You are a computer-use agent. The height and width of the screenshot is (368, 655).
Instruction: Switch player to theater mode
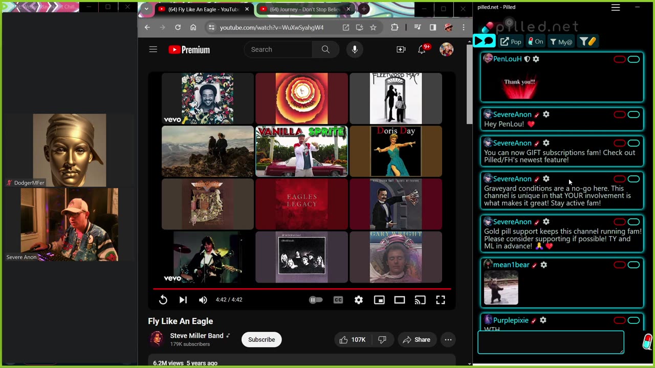pyautogui.click(x=400, y=300)
